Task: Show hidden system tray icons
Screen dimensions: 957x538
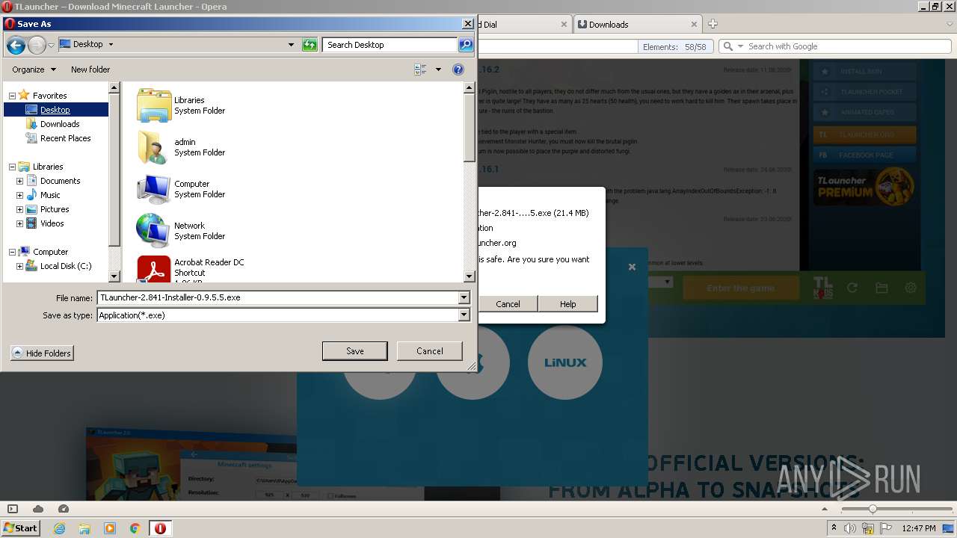Action: click(x=834, y=528)
